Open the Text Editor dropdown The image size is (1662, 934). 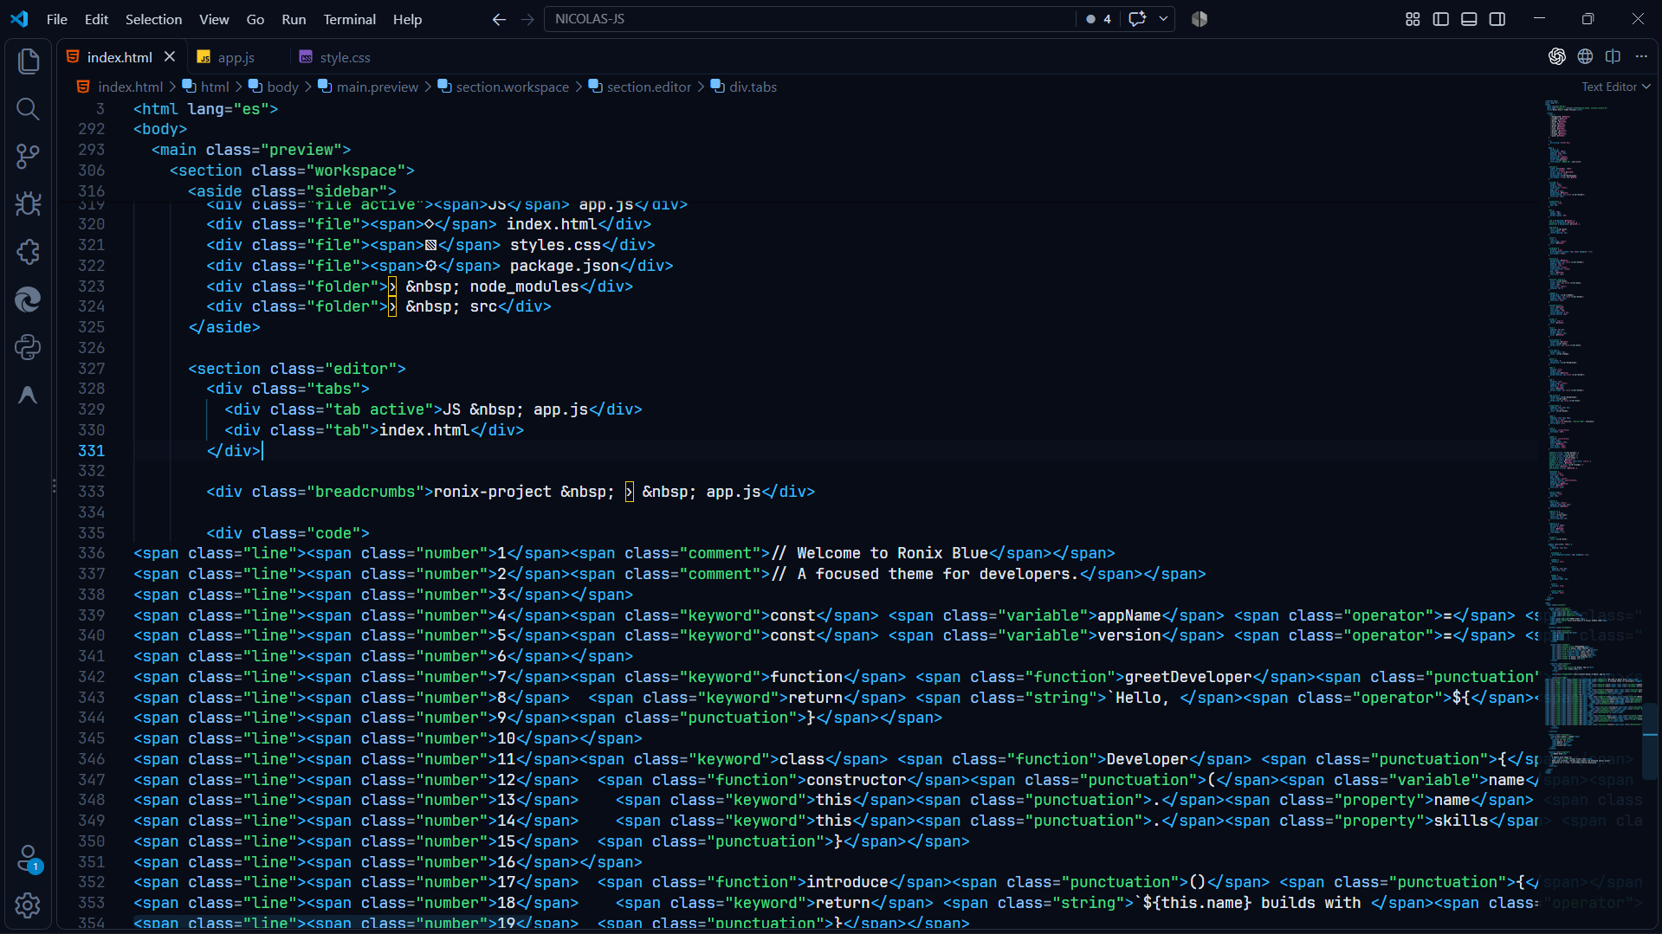pos(1616,87)
